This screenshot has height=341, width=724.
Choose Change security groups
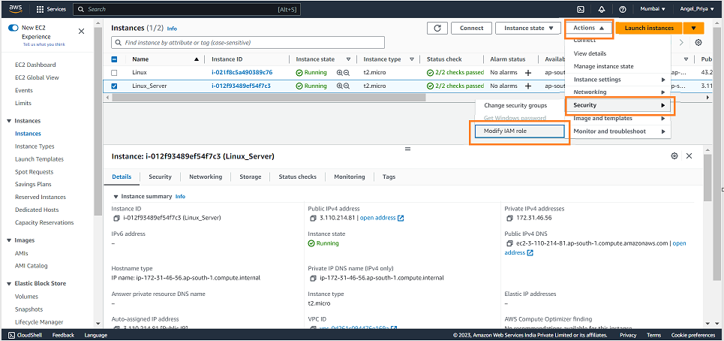point(515,105)
